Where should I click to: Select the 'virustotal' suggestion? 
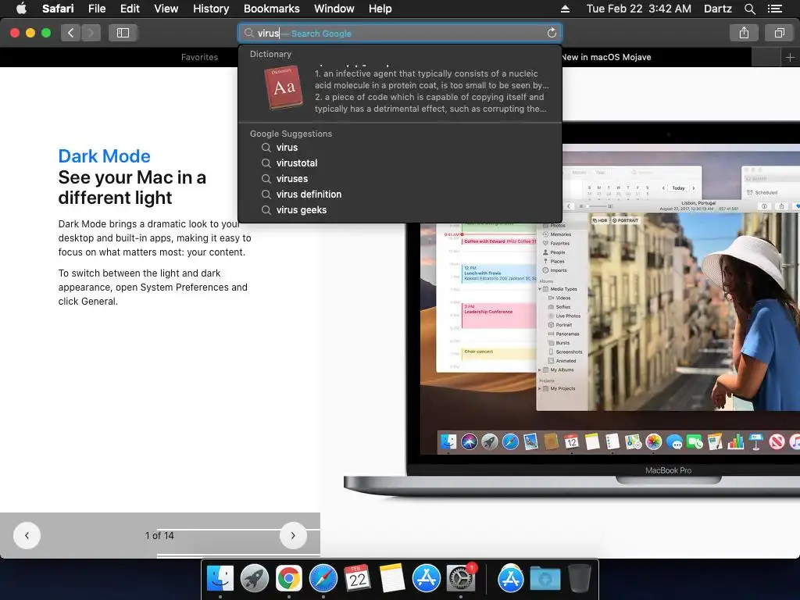pos(400,163)
